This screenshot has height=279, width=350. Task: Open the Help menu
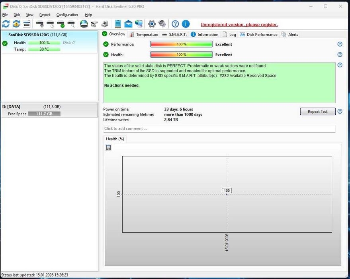click(88, 15)
